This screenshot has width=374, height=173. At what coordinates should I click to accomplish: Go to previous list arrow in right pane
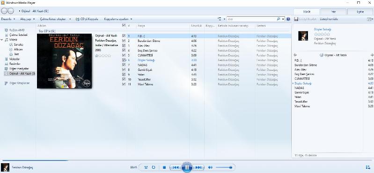click(x=295, y=55)
